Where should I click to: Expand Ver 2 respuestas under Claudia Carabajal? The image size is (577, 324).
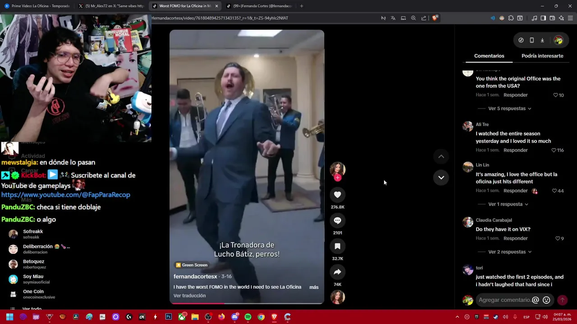[x=509, y=252]
